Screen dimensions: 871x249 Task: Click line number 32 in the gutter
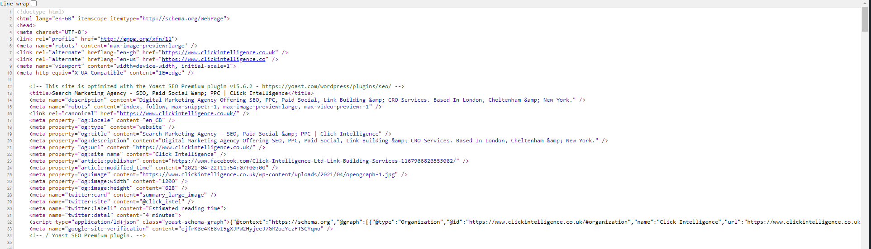click(x=10, y=222)
